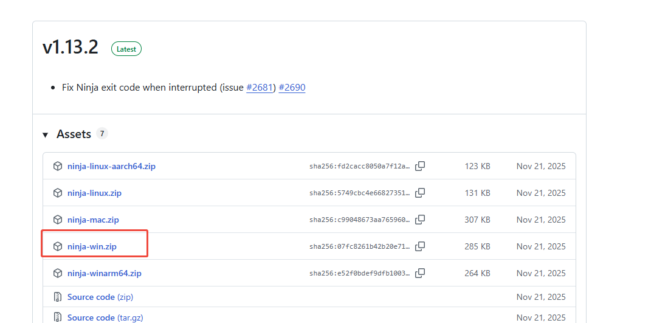Click zip file icon beside Source code (zip)
The image size is (668, 323).
[x=58, y=297]
